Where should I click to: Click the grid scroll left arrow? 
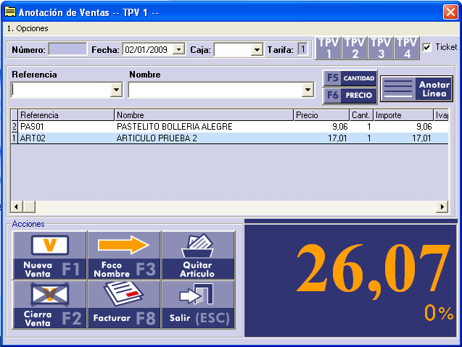tap(17, 206)
